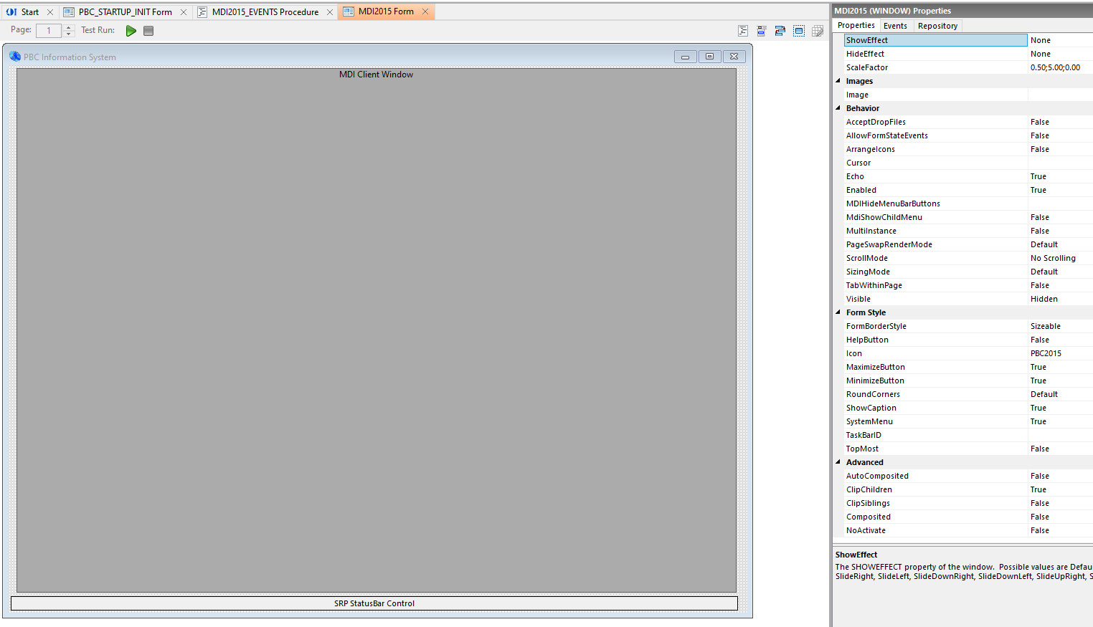
Task: Click the dashed-border select control icon
Action: [x=799, y=31]
